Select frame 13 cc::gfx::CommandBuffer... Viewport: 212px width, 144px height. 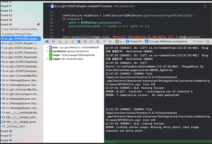[x=21, y=76]
